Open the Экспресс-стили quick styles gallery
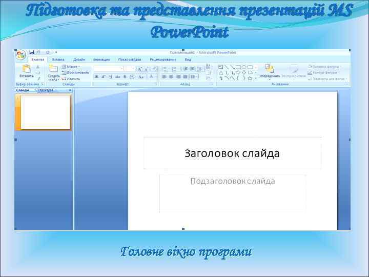369x277 pixels. pos(294,72)
